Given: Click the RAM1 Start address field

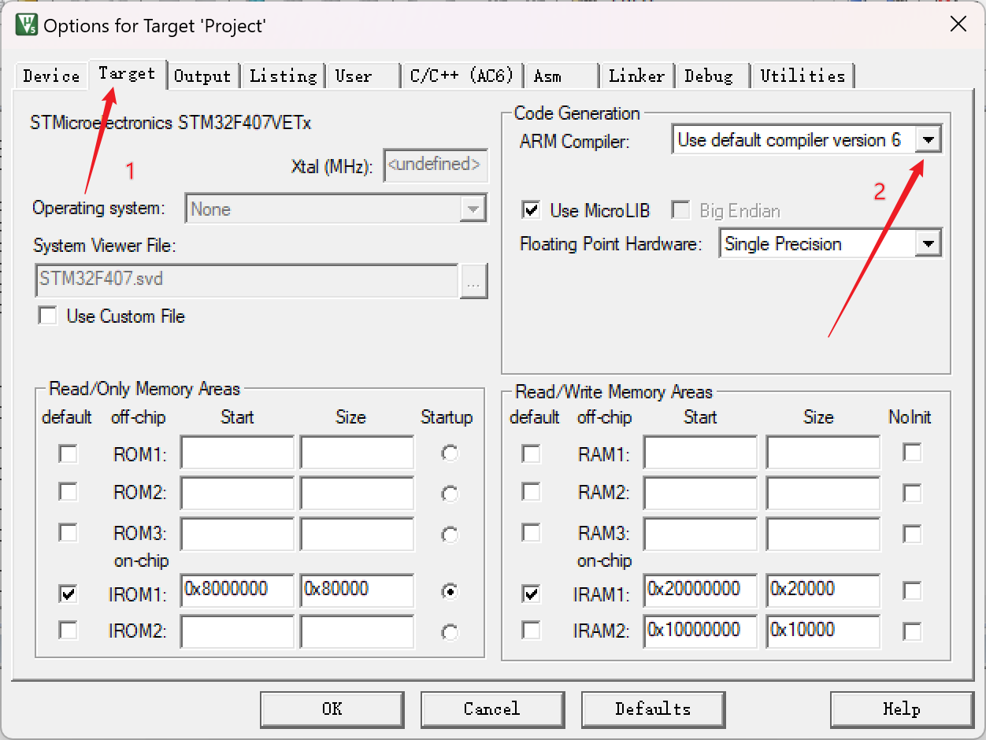Looking at the screenshot, I should point(700,453).
